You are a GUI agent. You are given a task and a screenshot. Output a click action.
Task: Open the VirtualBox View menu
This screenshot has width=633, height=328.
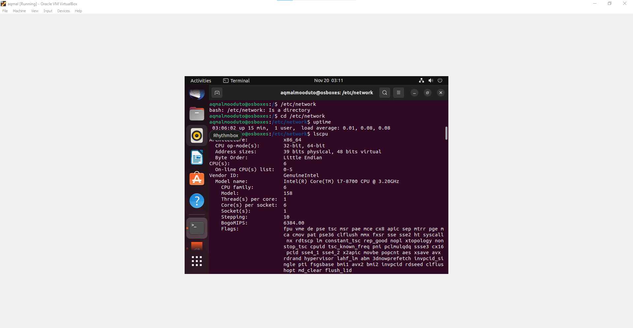pyautogui.click(x=35, y=11)
